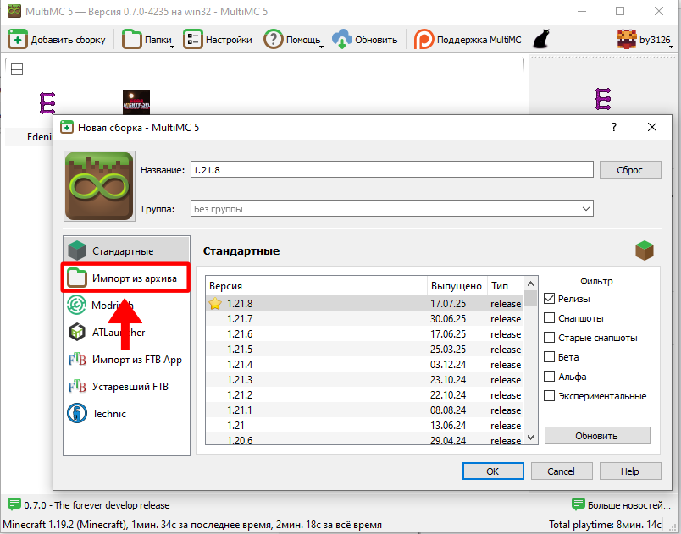Click the dialog help question mark in titlebar

point(614,127)
